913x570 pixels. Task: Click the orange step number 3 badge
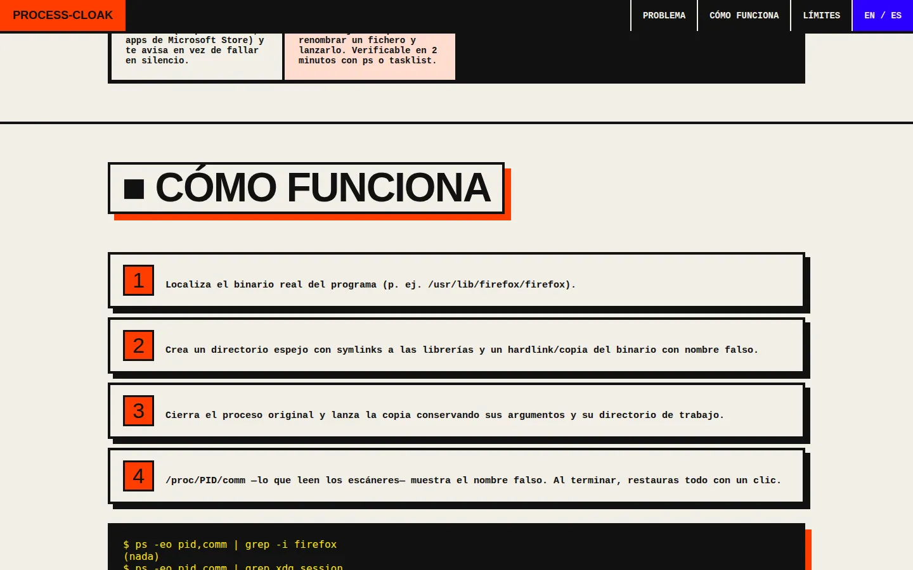coord(138,411)
